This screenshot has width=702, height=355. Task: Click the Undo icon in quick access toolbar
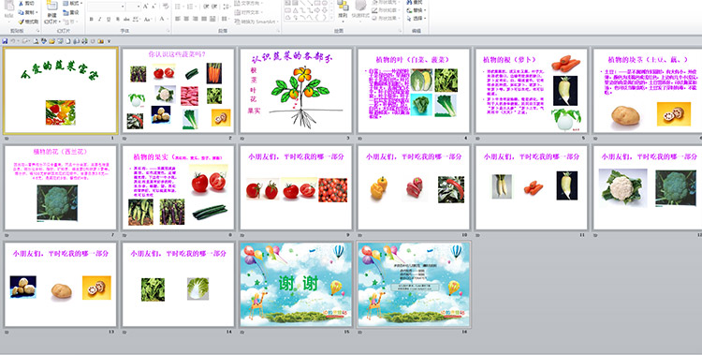pos(13,41)
